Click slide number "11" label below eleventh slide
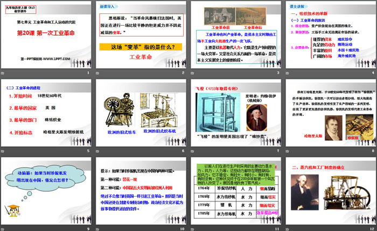Viewport: 377px width, 231px height. tap(277, 229)
